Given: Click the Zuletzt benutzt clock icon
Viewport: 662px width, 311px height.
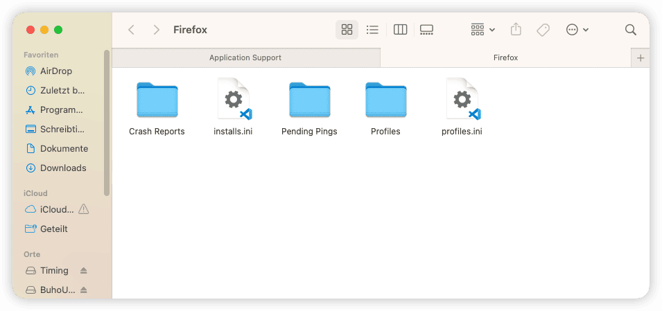Looking at the screenshot, I should pyautogui.click(x=31, y=90).
